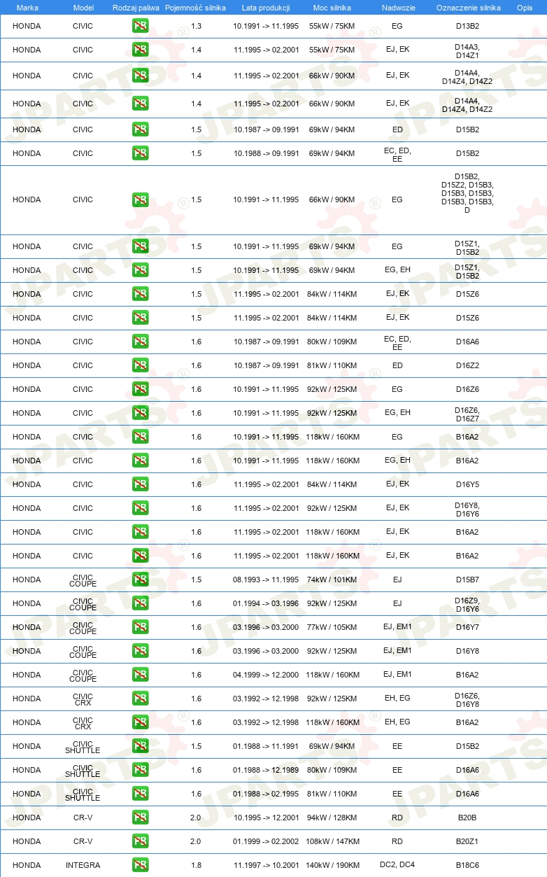
Task: Select the engine code D13B2
Action: [467, 26]
